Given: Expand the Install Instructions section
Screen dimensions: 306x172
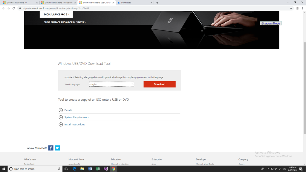Looking at the screenshot, I should click(74, 125).
